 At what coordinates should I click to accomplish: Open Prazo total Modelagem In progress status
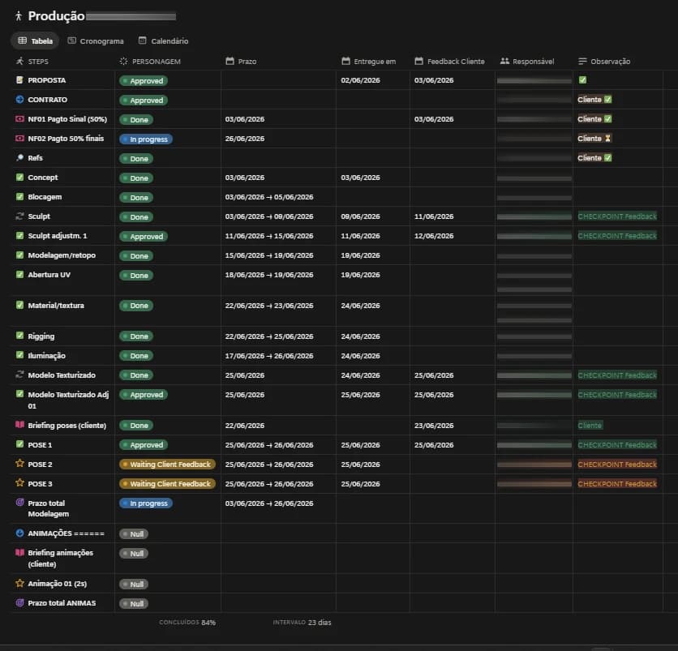[x=146, y=503]
